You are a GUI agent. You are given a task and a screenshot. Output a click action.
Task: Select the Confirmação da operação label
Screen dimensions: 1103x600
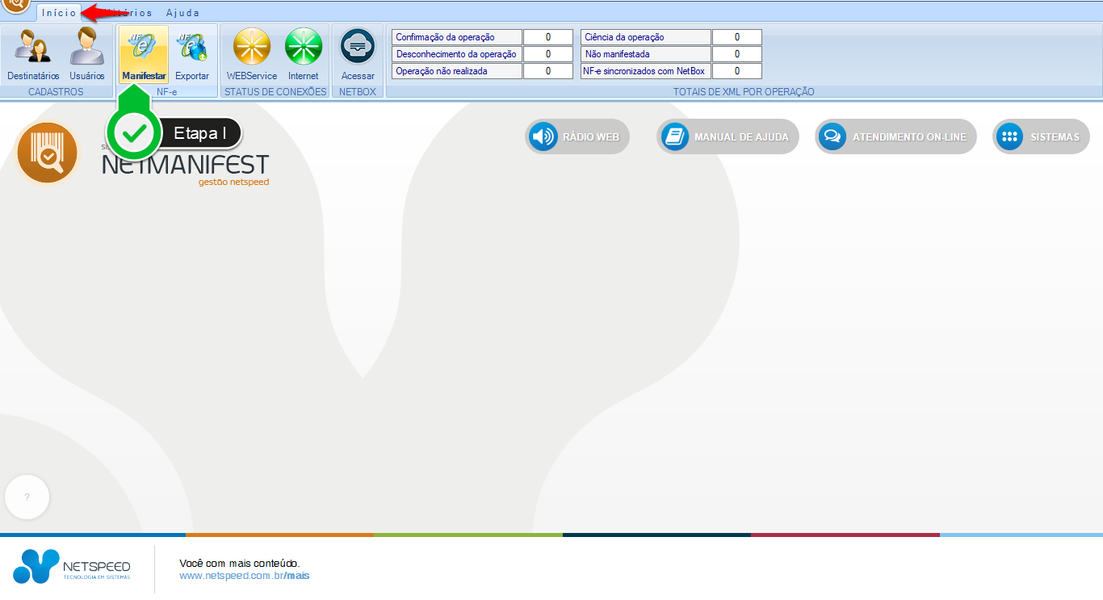457,37
